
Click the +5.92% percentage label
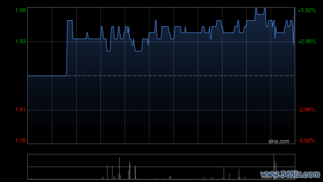[x=307, y=10]
